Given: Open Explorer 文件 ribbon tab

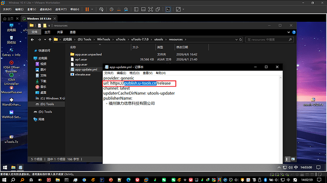Looking at the screenshot, I should tap(35, 32).
